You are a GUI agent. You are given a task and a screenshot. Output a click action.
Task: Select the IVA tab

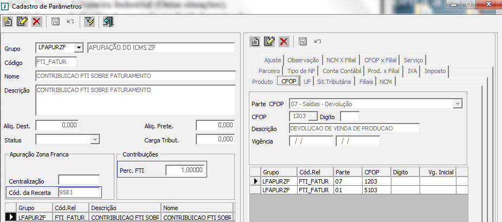tap(412, 71)
